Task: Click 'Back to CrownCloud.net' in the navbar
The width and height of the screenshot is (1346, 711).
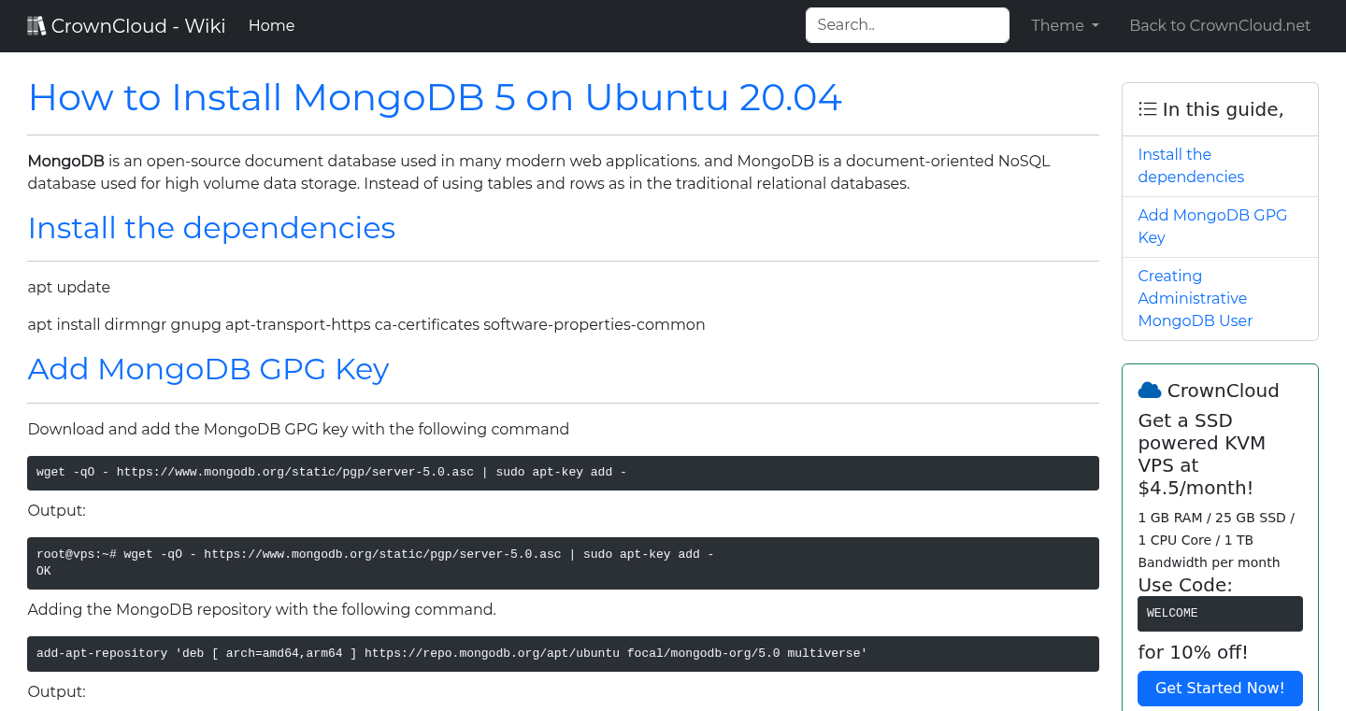Action: coord(1220,25)
